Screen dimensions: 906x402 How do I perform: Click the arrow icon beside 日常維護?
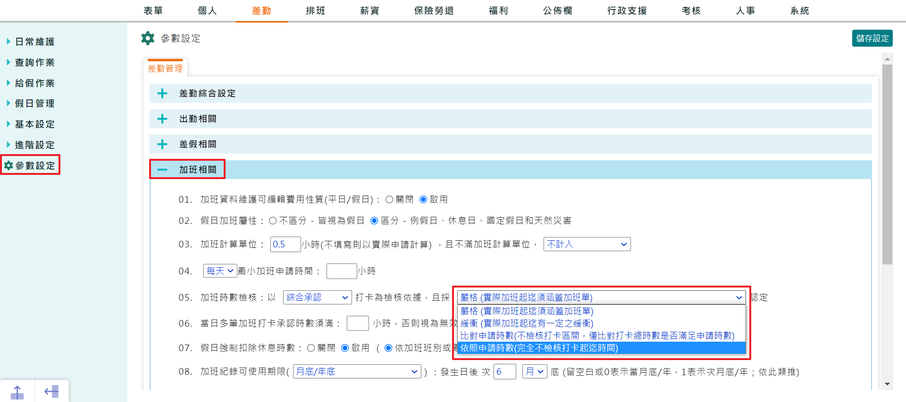(x=8, y=41)
